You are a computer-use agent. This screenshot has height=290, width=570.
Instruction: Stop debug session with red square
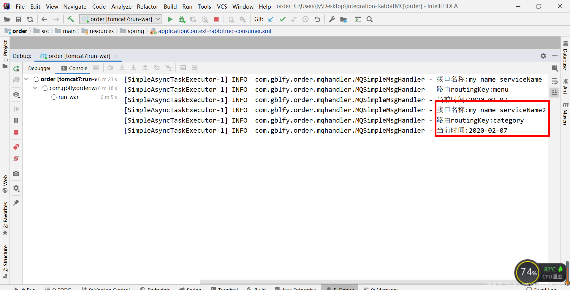(16, 132)
